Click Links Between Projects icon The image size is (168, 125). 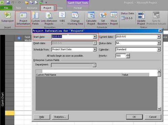49,18
